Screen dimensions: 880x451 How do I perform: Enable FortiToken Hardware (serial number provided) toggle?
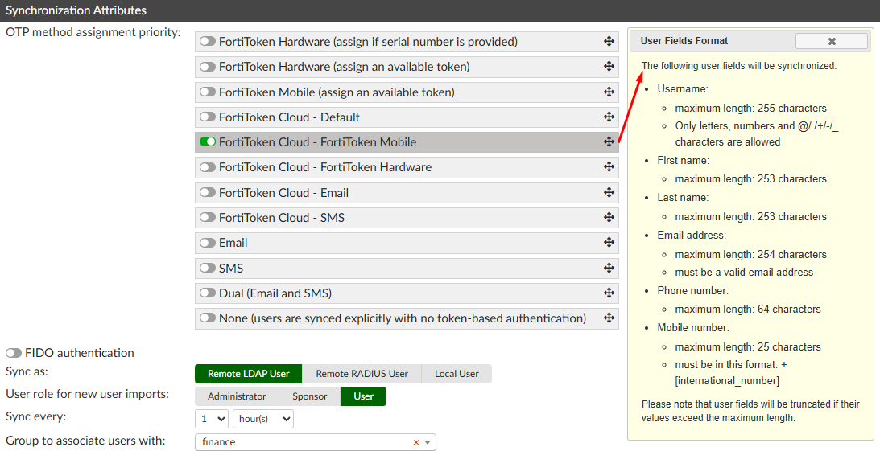(x=208, y=42)
